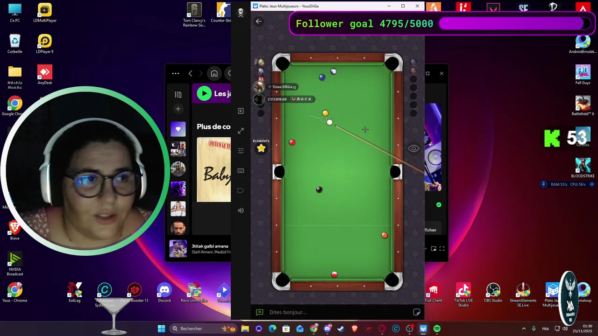
Task: Click Yous DiiGa player avatar
Action: (259, 87)
